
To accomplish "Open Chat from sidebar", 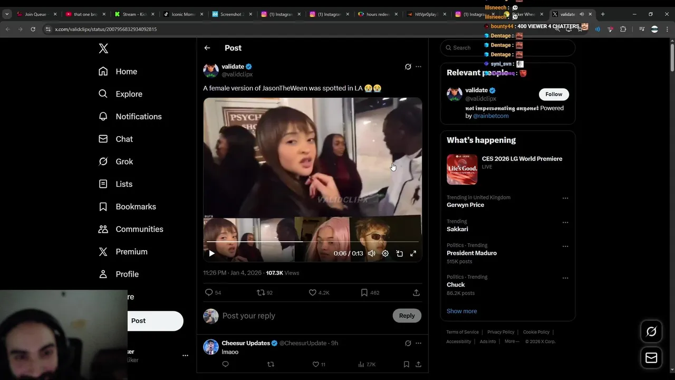I will (x=116, y=139).
